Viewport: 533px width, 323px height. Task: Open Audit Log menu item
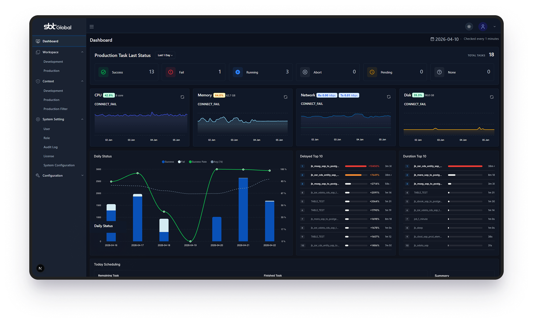pyautogui.click(x=51, y=147)
